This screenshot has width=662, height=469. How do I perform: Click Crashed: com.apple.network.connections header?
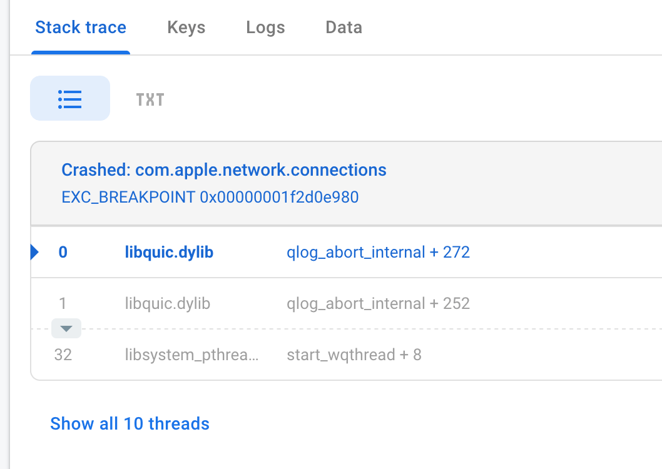point(224,170)
